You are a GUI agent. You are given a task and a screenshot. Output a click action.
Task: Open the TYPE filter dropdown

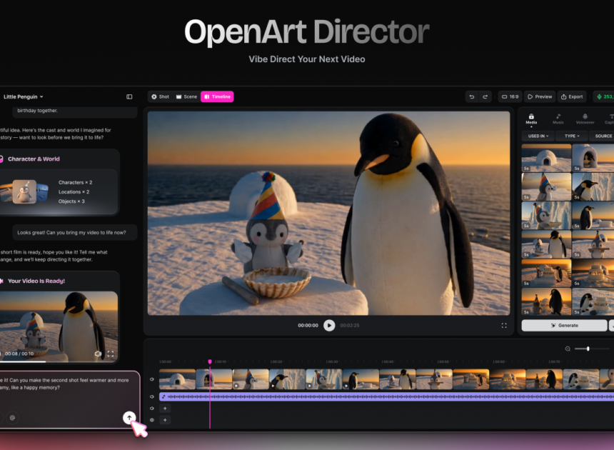pos(572,136)
